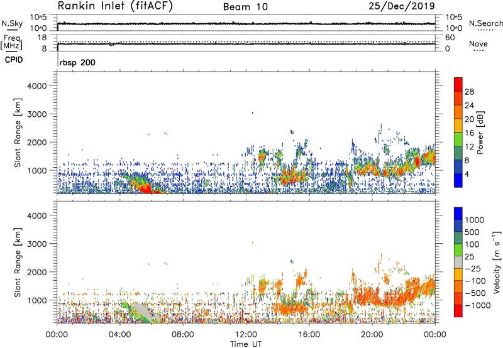This screenshot has width=503, height=348.
Task: Click the 'Freq. [MHz]' label
Action: 11,43
